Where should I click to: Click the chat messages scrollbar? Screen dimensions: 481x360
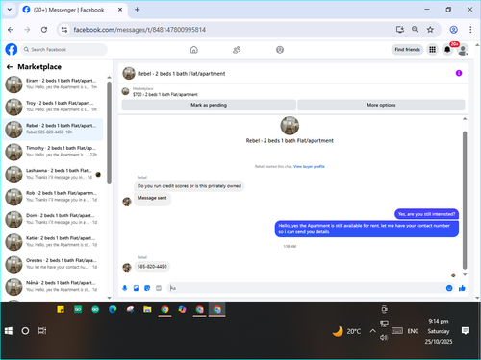pyautogui.click(x=465, y=200)
